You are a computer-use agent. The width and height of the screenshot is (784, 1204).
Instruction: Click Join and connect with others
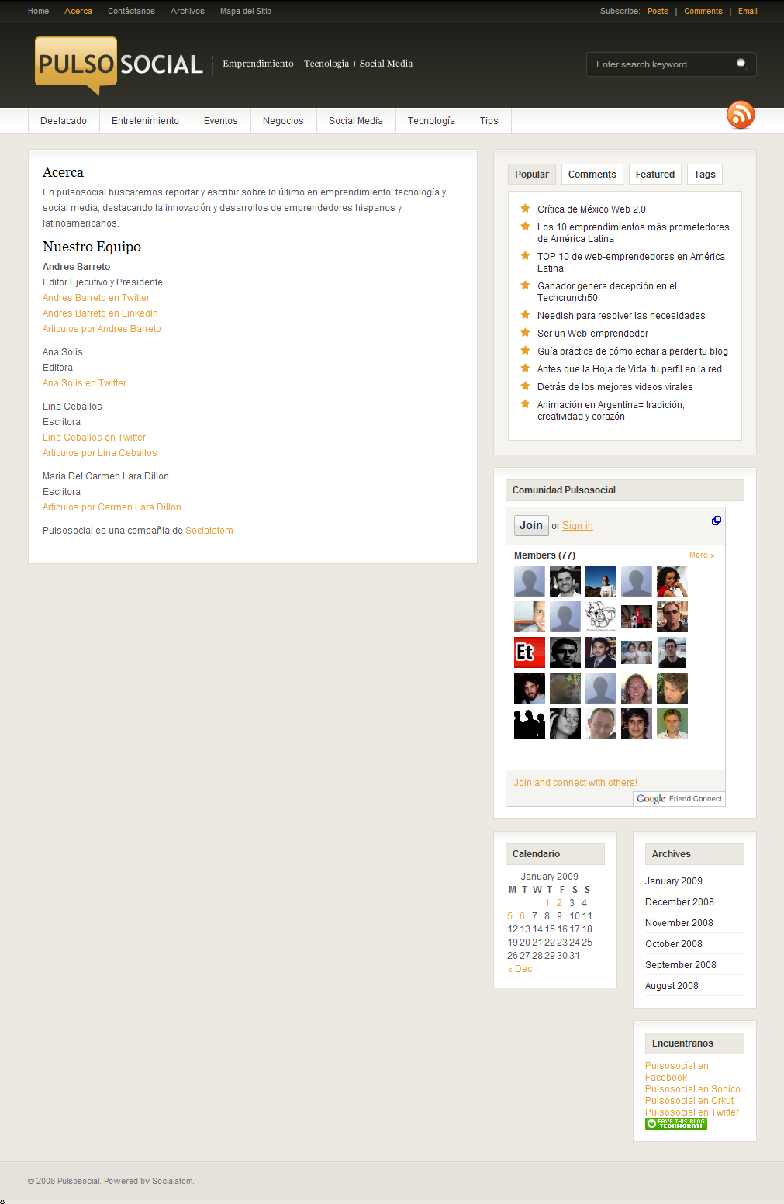(x=575, y=783)
